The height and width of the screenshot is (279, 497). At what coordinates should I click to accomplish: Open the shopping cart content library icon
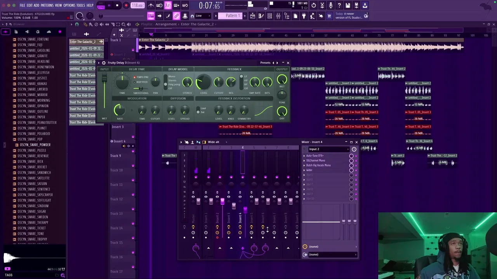(329, 16)
